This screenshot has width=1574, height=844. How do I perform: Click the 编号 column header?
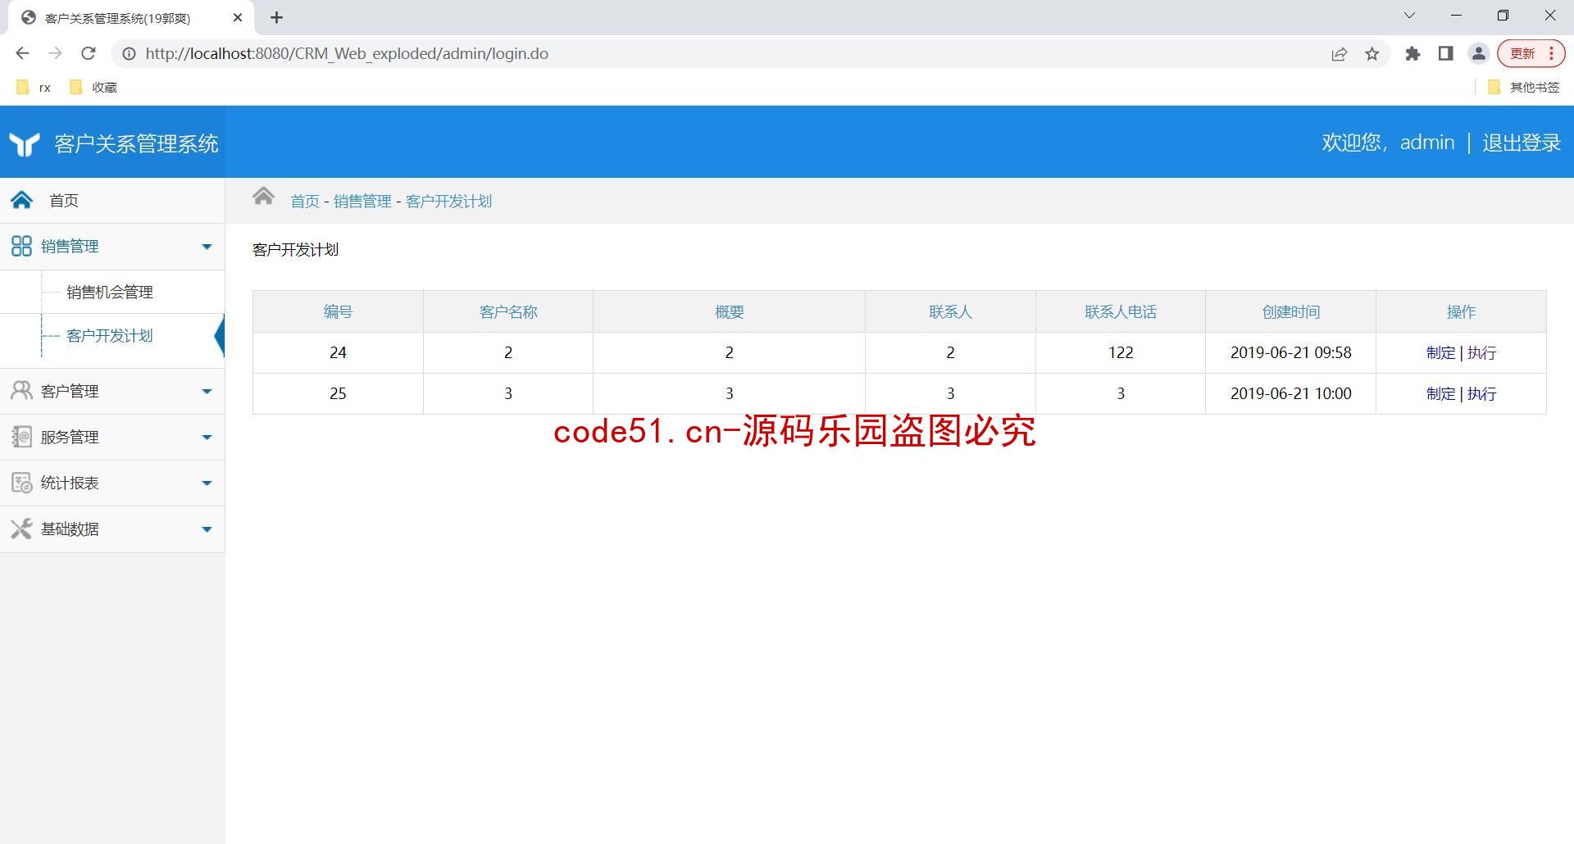pos(338,311)
